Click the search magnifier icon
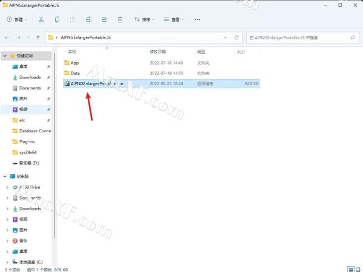Image resolution: width=363 pixels, height=272 pixels. click(x=352, y=37)
